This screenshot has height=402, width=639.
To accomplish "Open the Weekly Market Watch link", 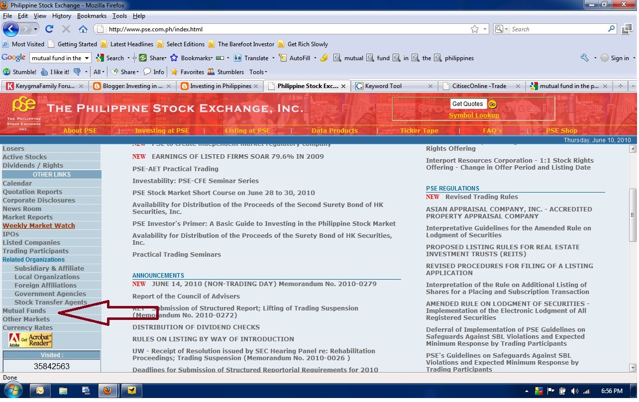I will [39, 226].
